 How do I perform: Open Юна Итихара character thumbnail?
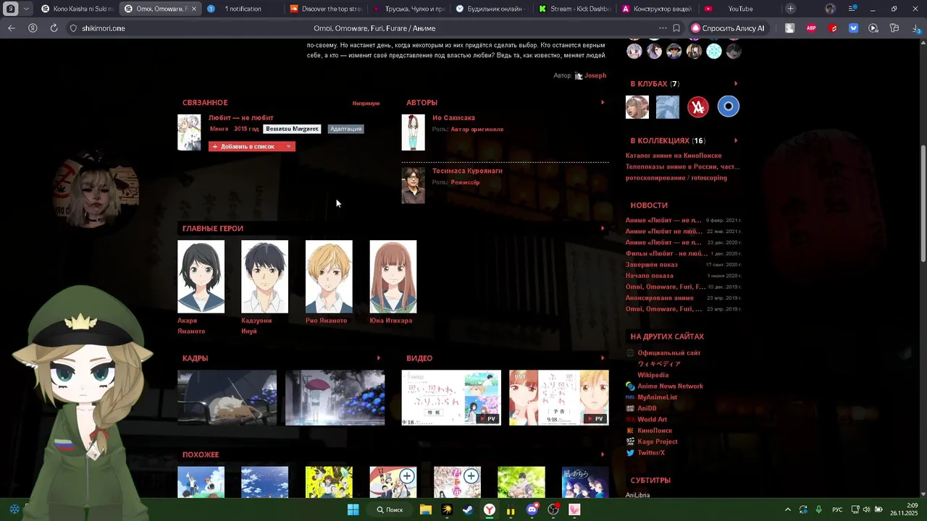pyautogui.click(x=393, y=277)
